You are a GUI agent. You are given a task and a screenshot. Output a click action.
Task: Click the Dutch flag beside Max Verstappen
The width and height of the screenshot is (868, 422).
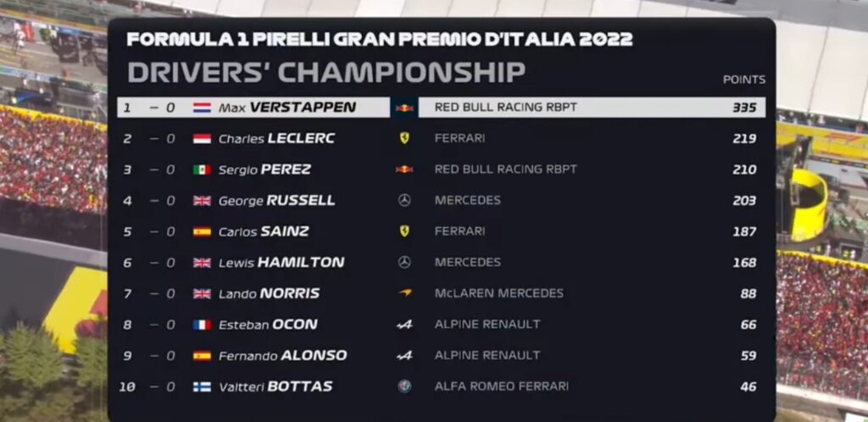tap(202, 108)
